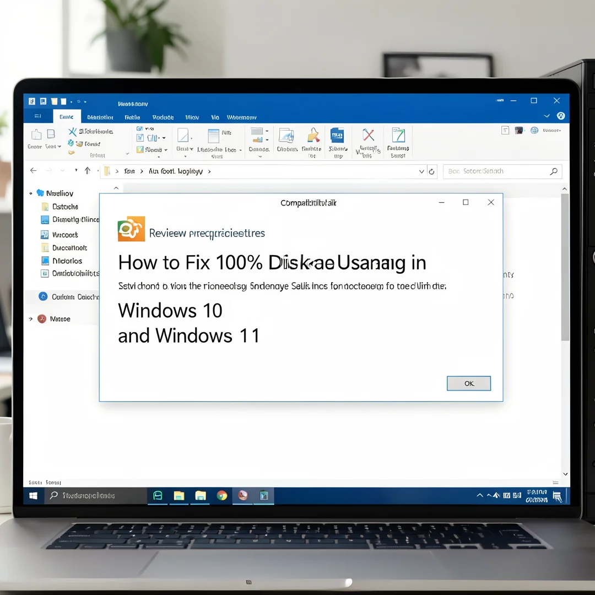Click the blue document icon in ribbon
595x595 pixels.
(337, 135)
